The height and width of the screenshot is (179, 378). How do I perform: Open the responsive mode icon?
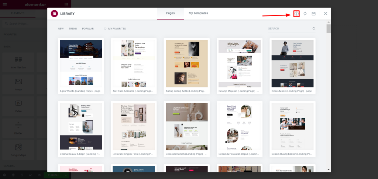coord(31,175)
